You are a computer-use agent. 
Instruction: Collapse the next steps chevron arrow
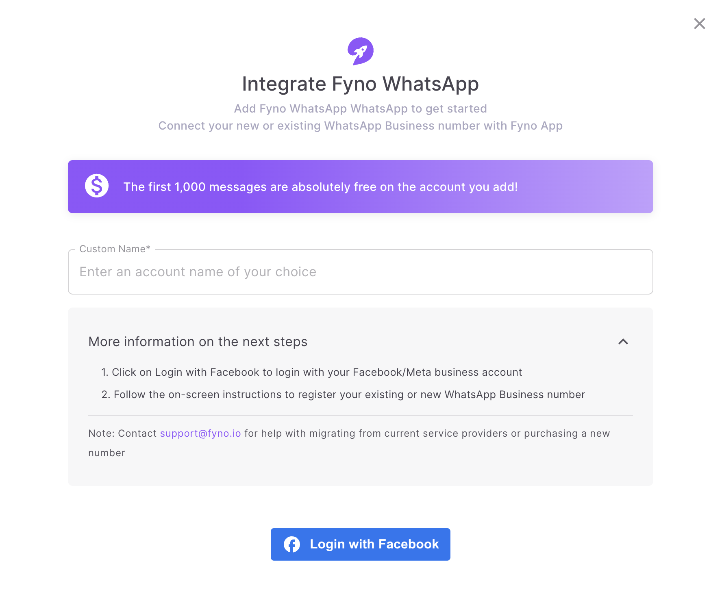pyautogui.click(x=623, y=342)
